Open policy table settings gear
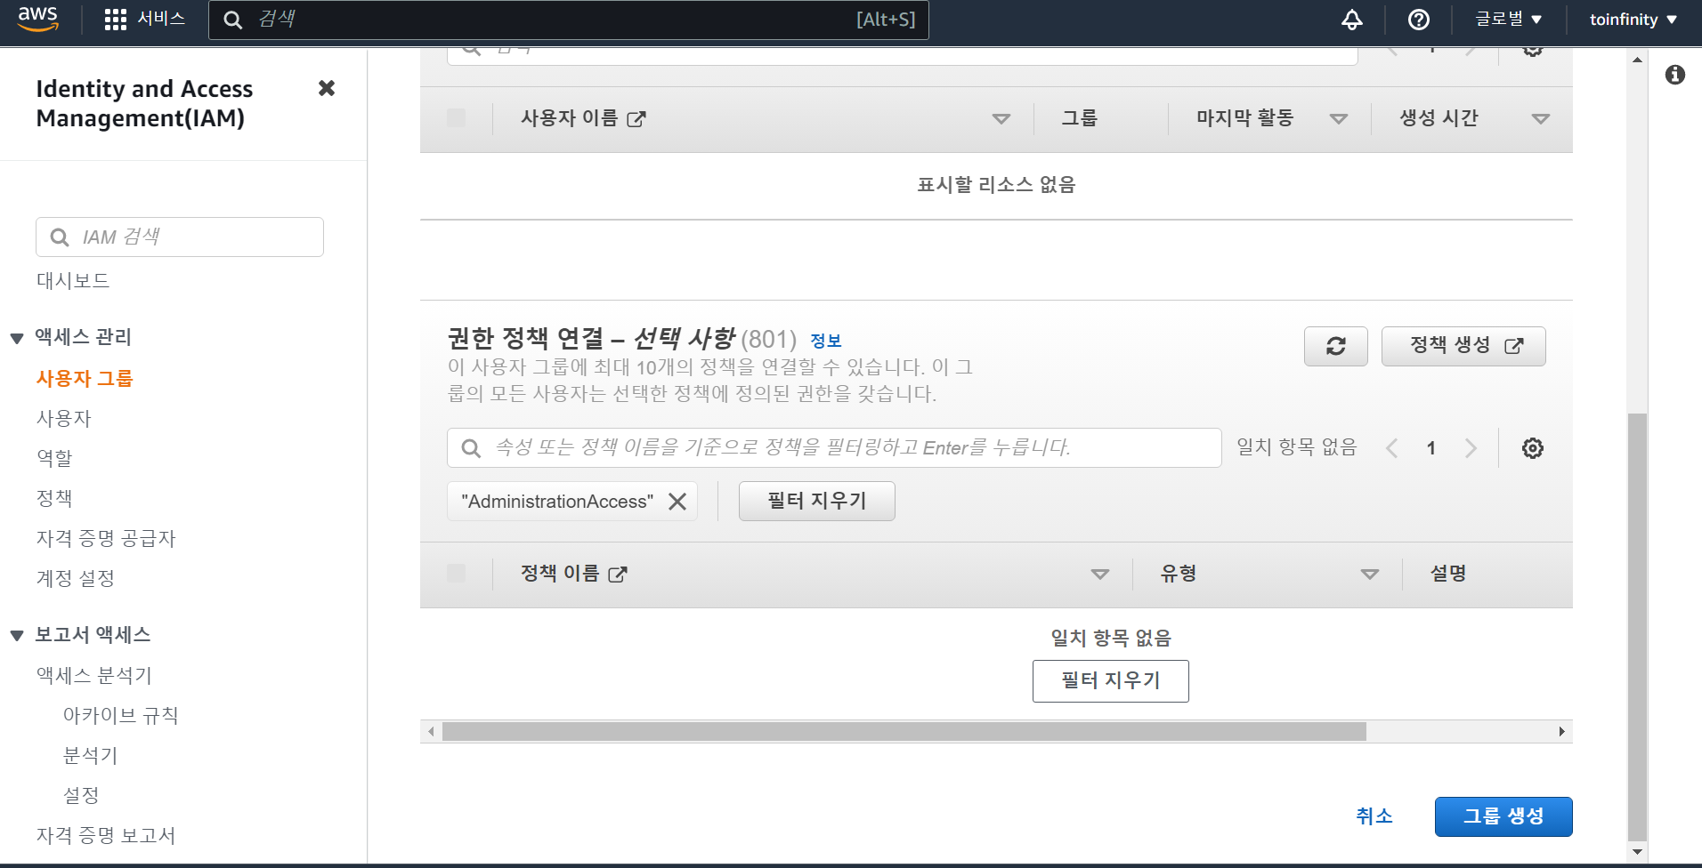The height and width of the screenshot is (868, 1702). (x=1533, y=448)
